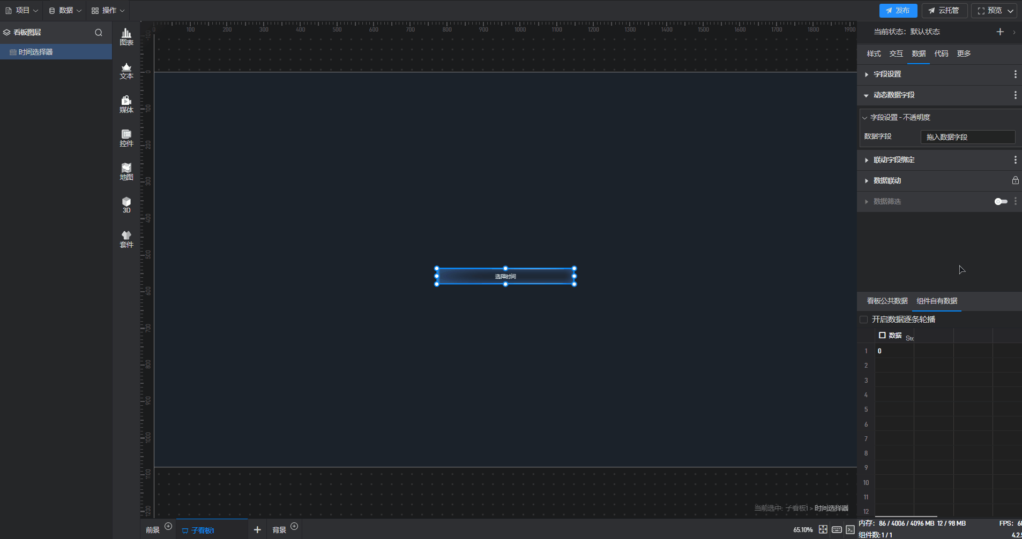
Task: Open the 地图 map component category
Action: pos(126,172)
